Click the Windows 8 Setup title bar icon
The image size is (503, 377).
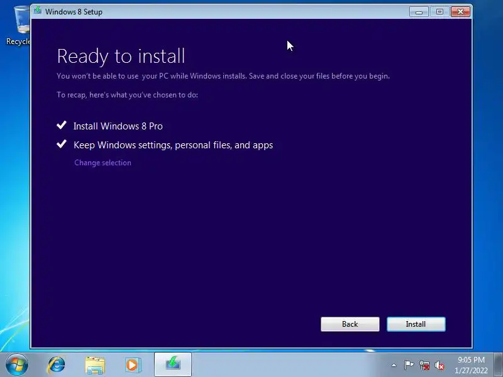(x=38, y=11)
